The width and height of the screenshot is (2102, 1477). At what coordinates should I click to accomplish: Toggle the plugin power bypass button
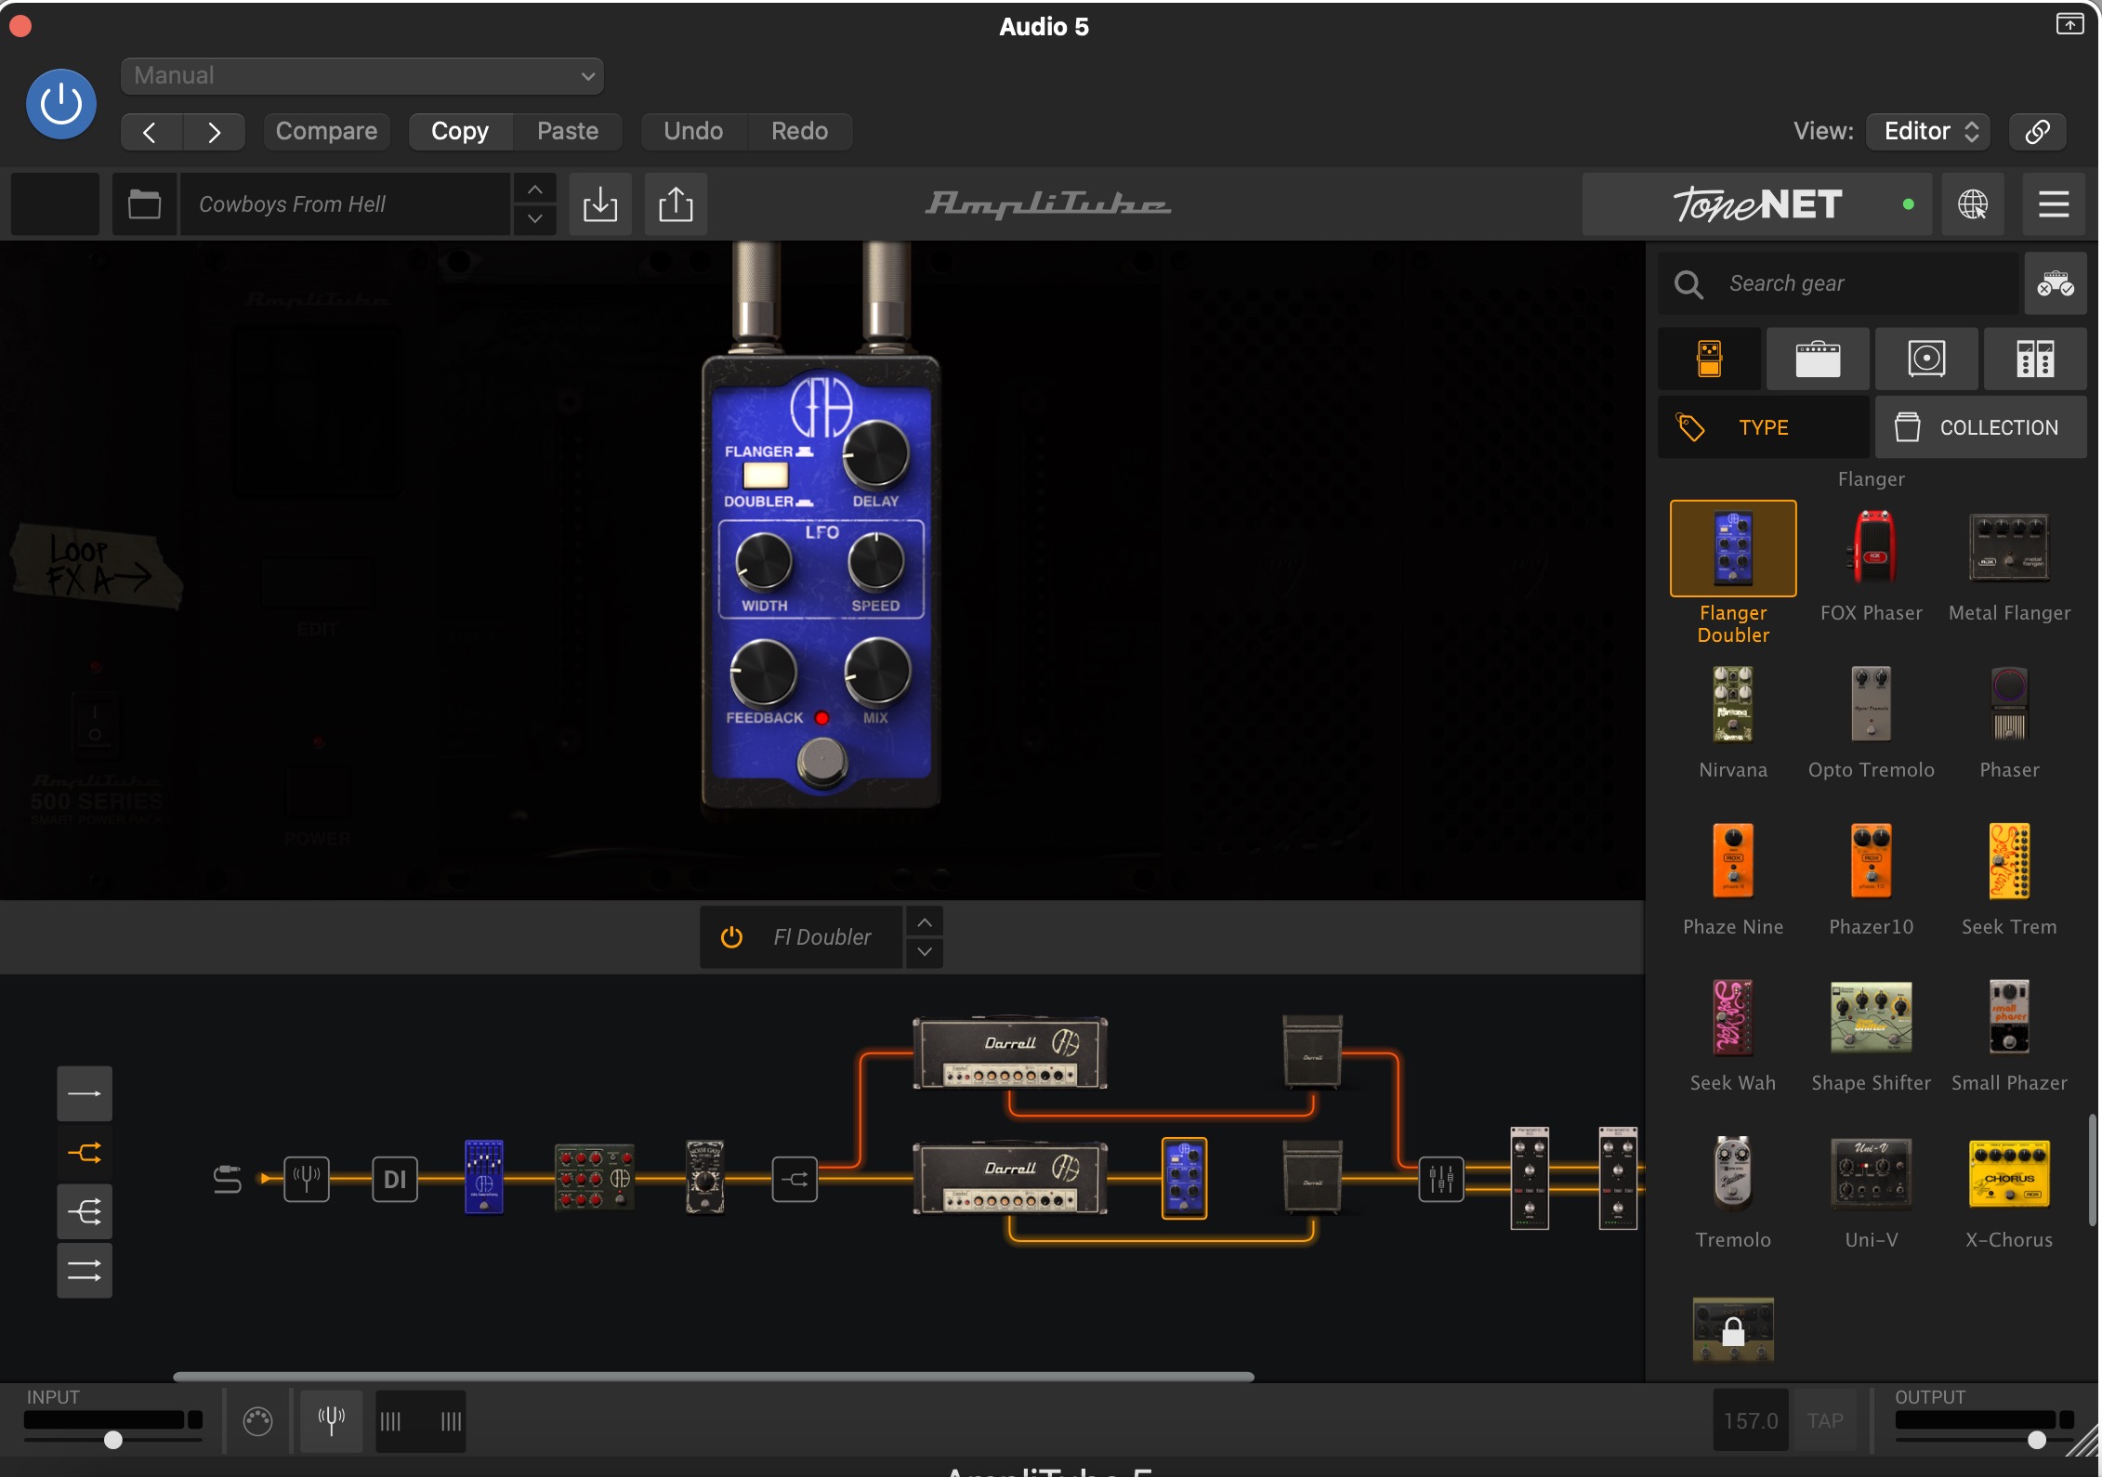click(61, 104)
